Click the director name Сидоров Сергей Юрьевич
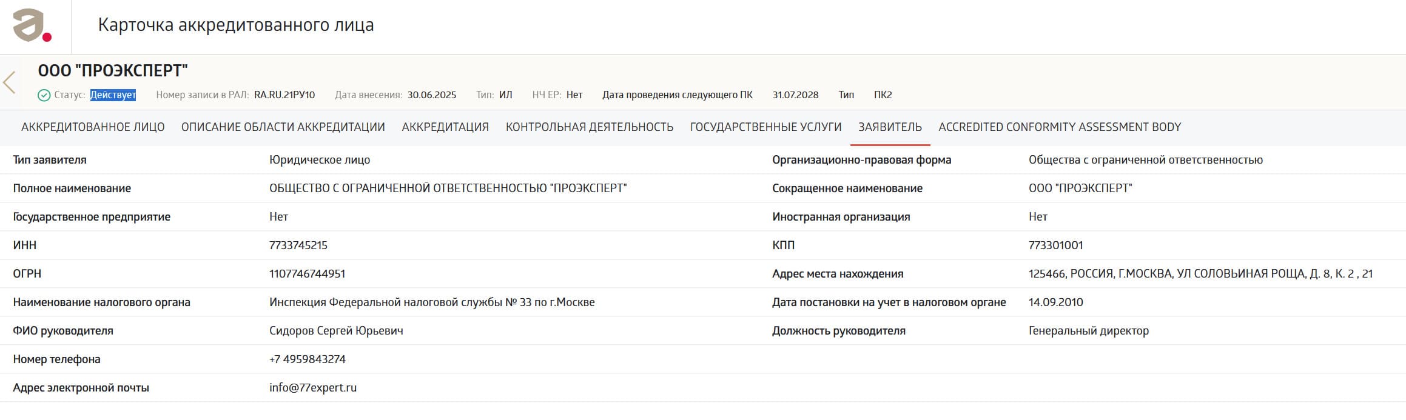This screenshot has height=420, width=1406. click(336, 331)
